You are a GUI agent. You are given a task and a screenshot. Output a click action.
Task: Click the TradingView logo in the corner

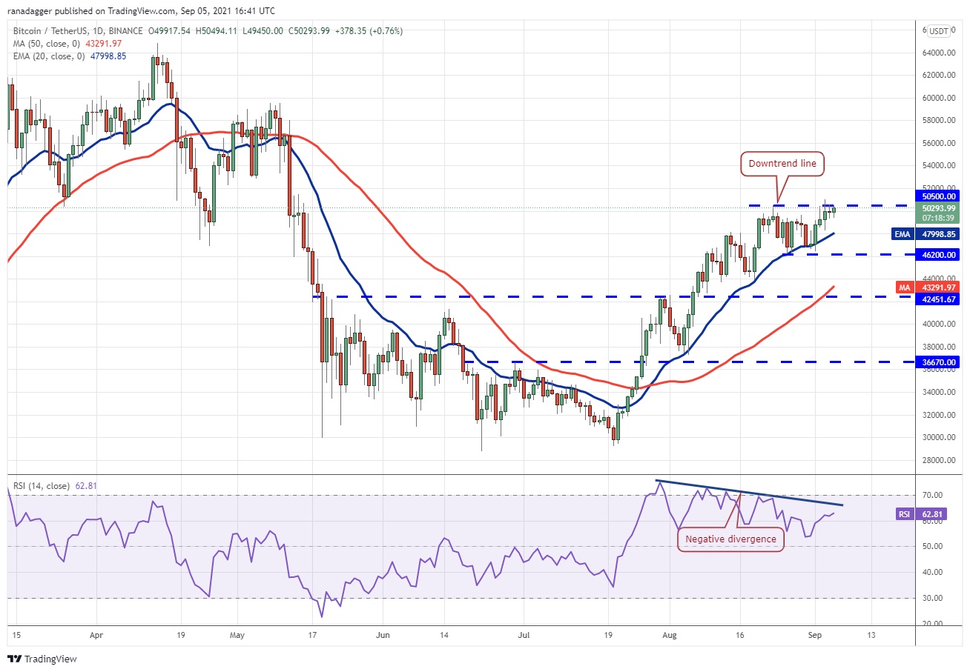[x=42, y=659]
